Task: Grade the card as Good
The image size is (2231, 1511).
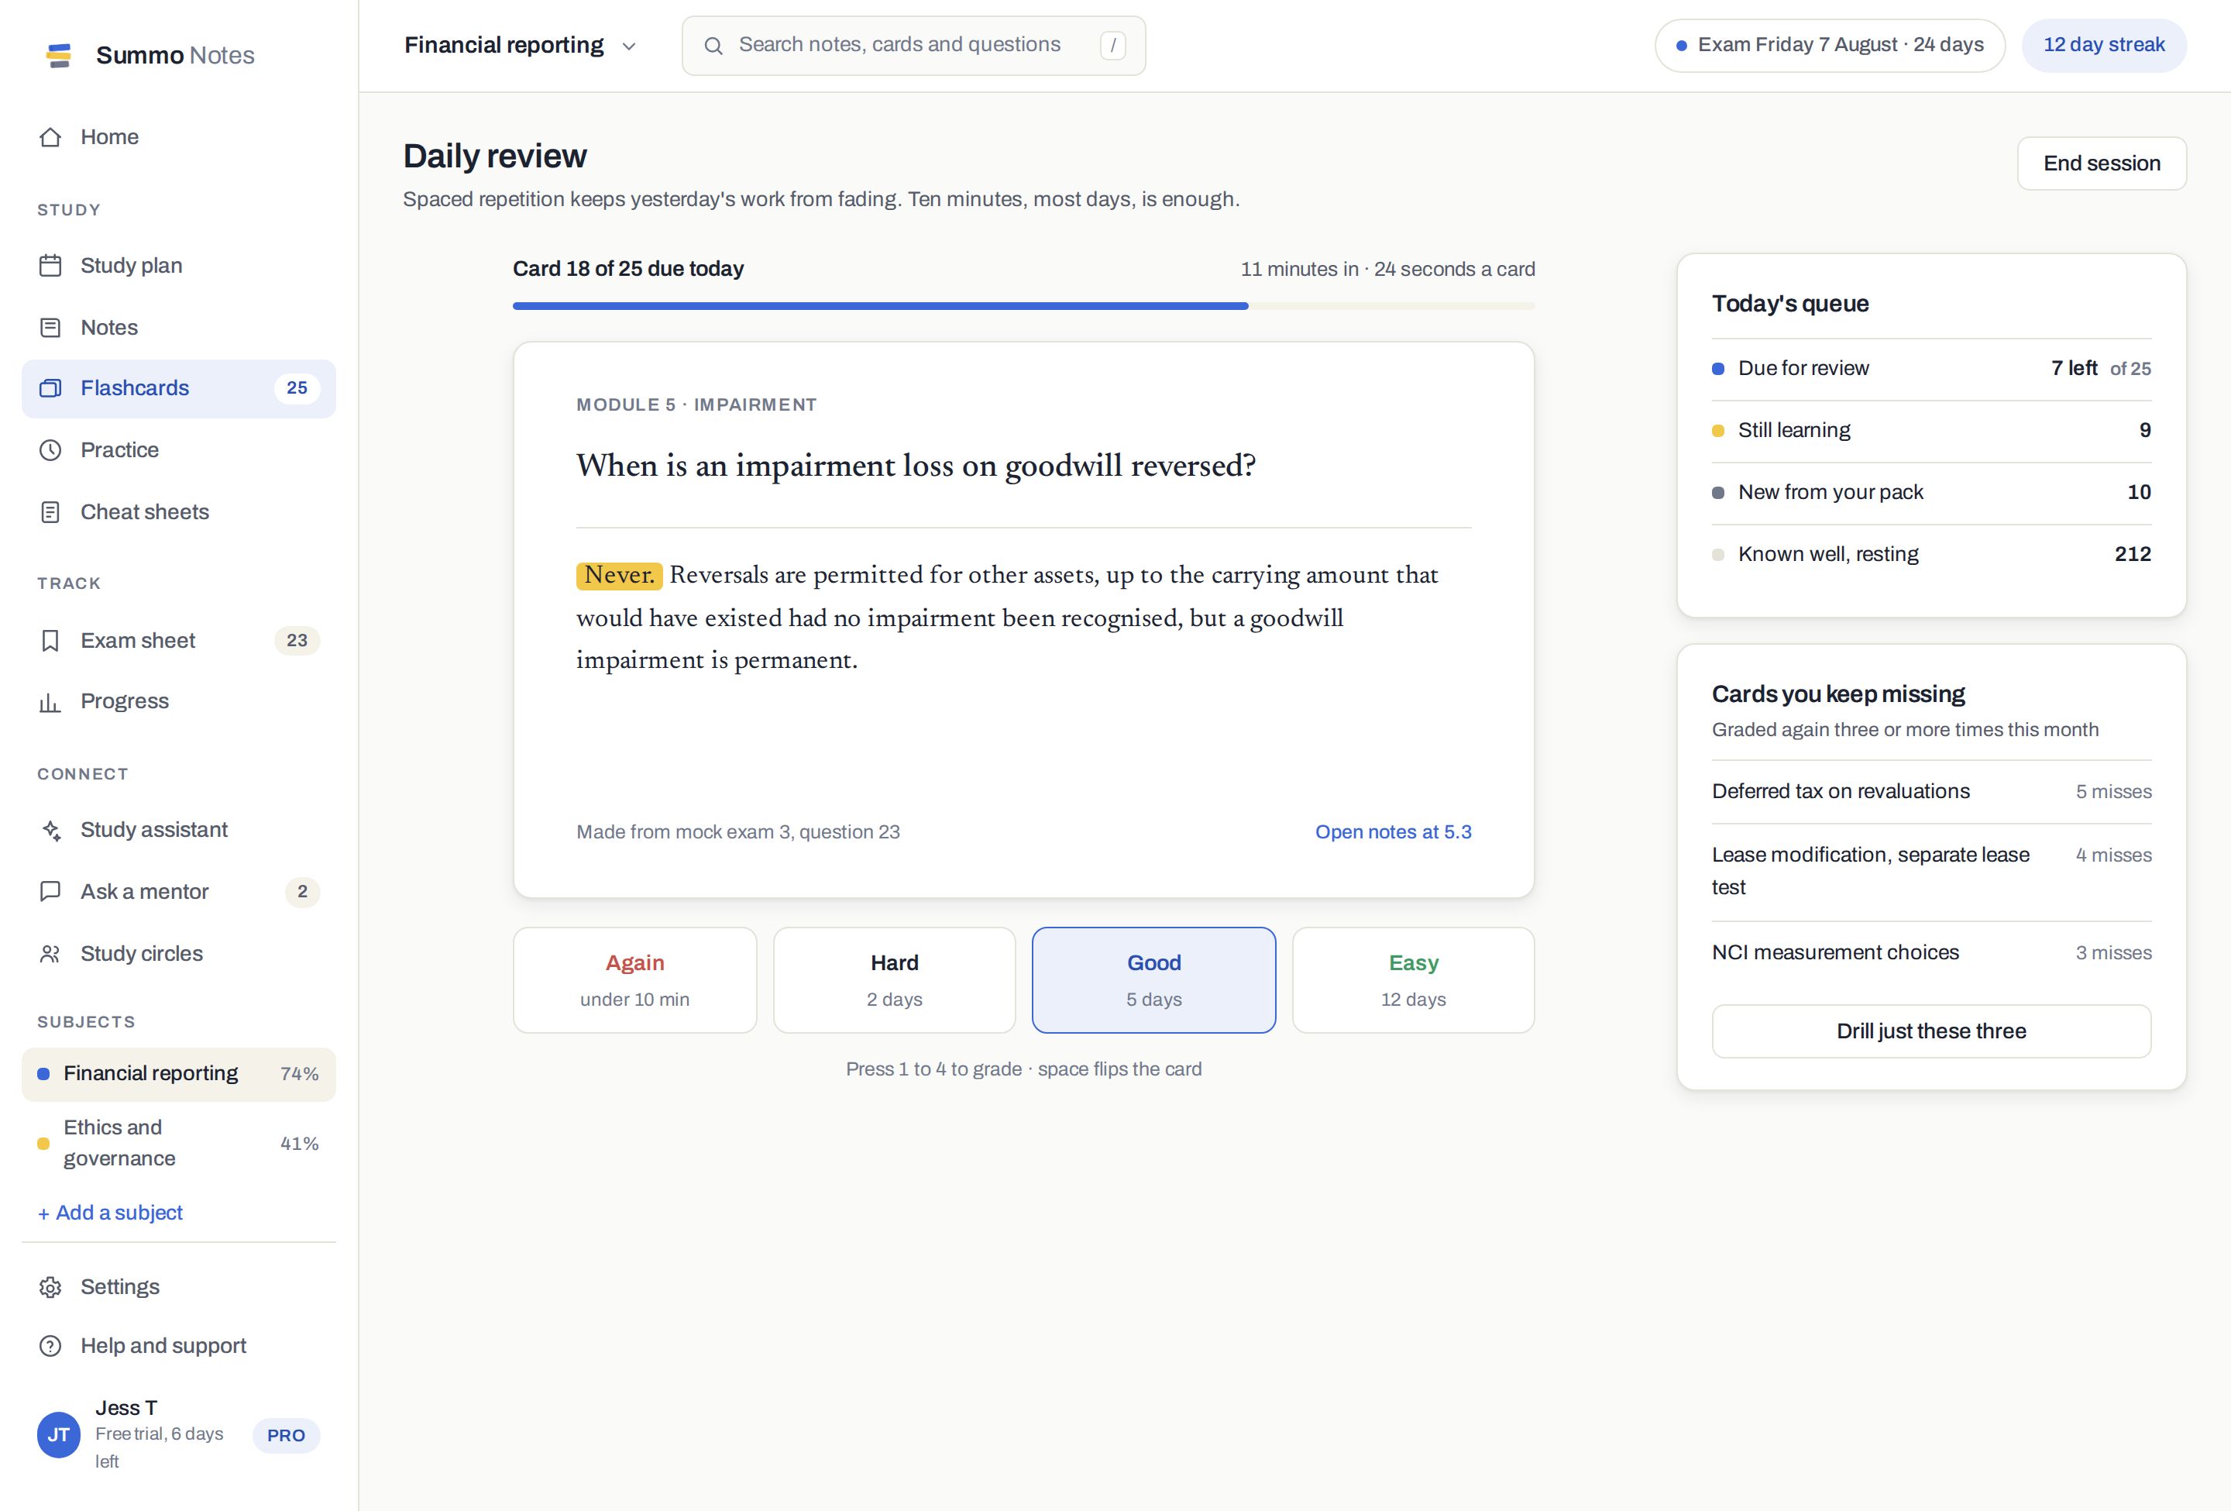Action: coord(1154,980)
